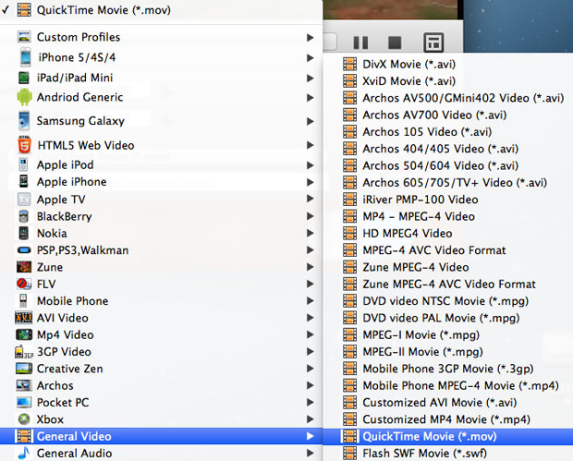Viewport: 573px width, 461px height.
Task: Select the checked QuickTime Movie (*.mov) header item
Action: 161,10
